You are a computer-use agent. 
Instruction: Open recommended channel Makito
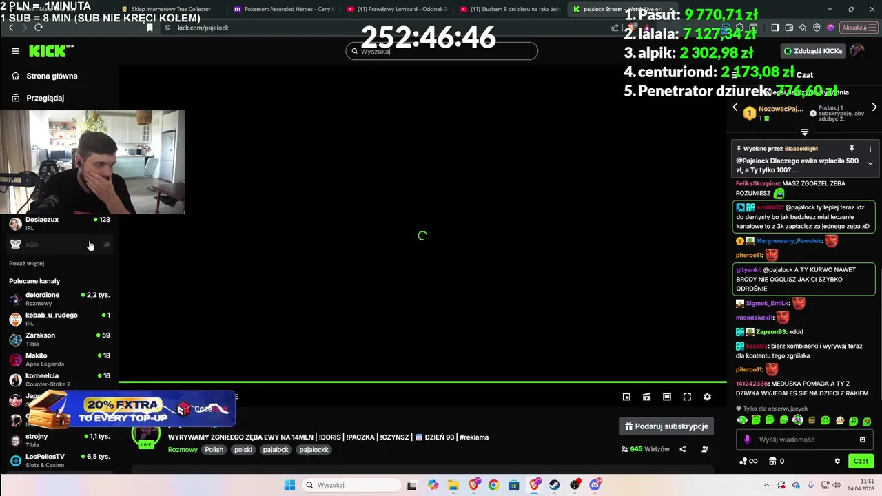coord(59,359)
